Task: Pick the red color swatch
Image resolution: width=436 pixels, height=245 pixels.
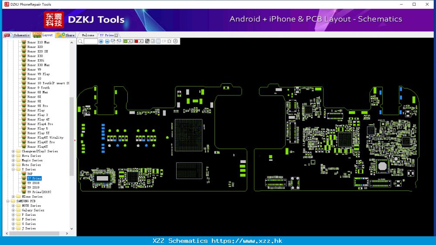Action: (136, 41)
